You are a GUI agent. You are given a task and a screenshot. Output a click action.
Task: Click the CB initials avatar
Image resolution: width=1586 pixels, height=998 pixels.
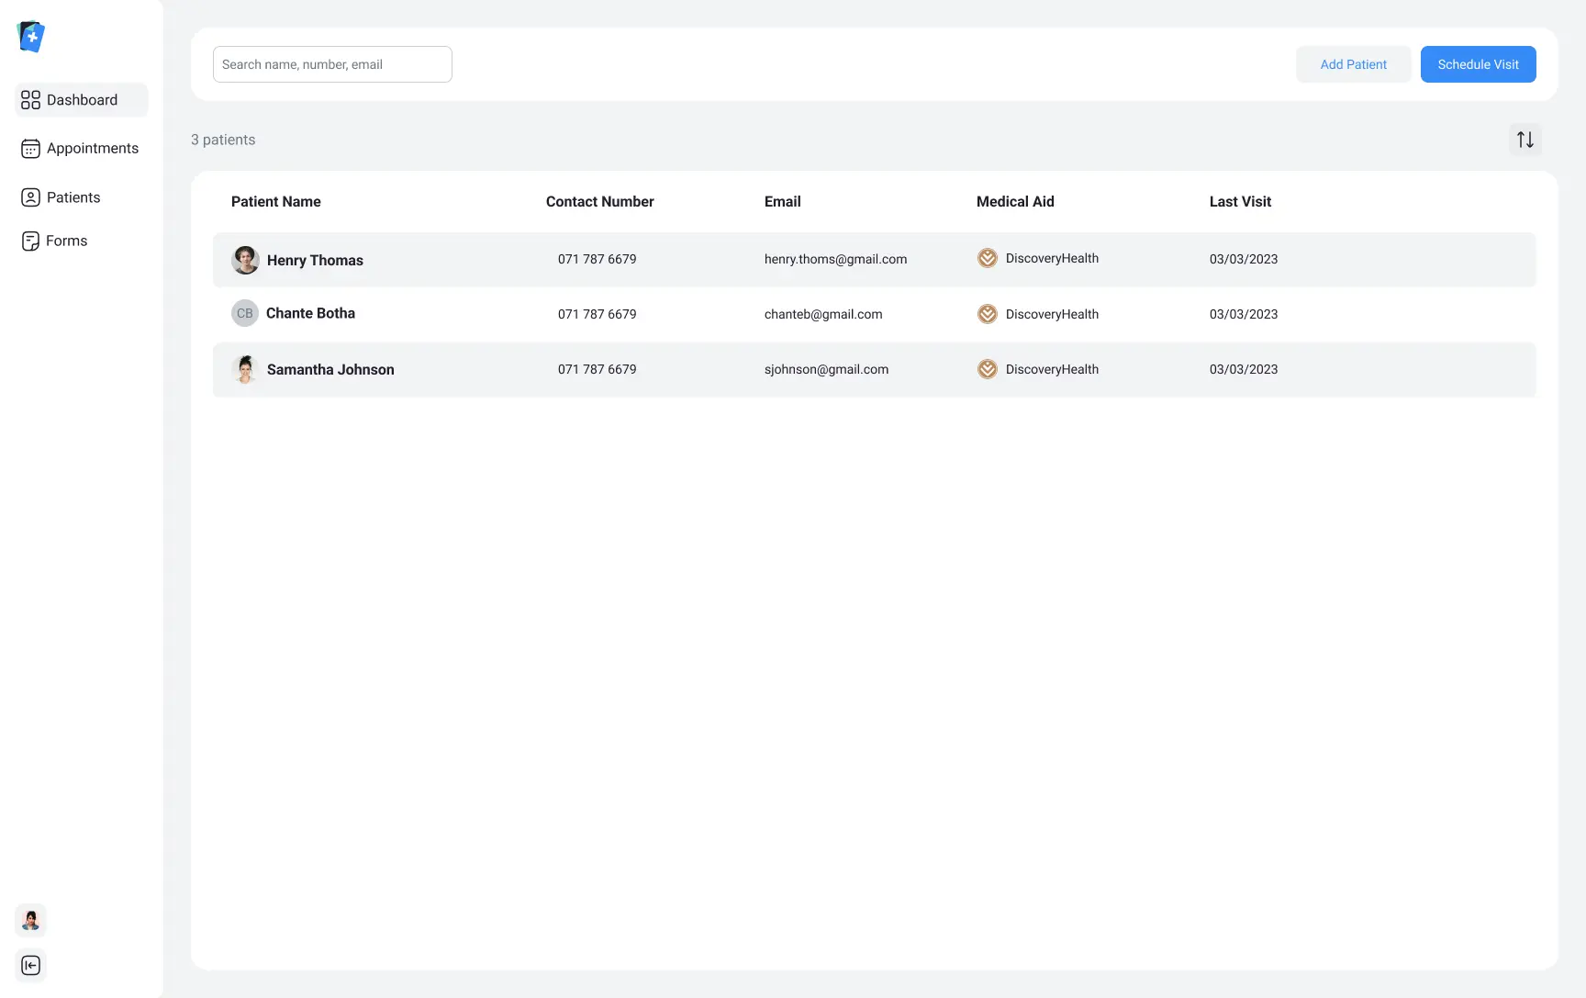pyautogui.click(x=244, y=313)
